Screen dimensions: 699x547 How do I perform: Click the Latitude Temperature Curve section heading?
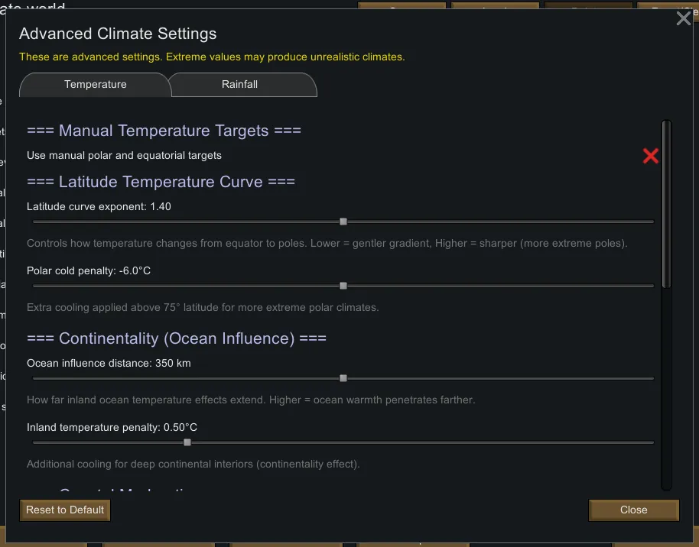pos(161,182)
